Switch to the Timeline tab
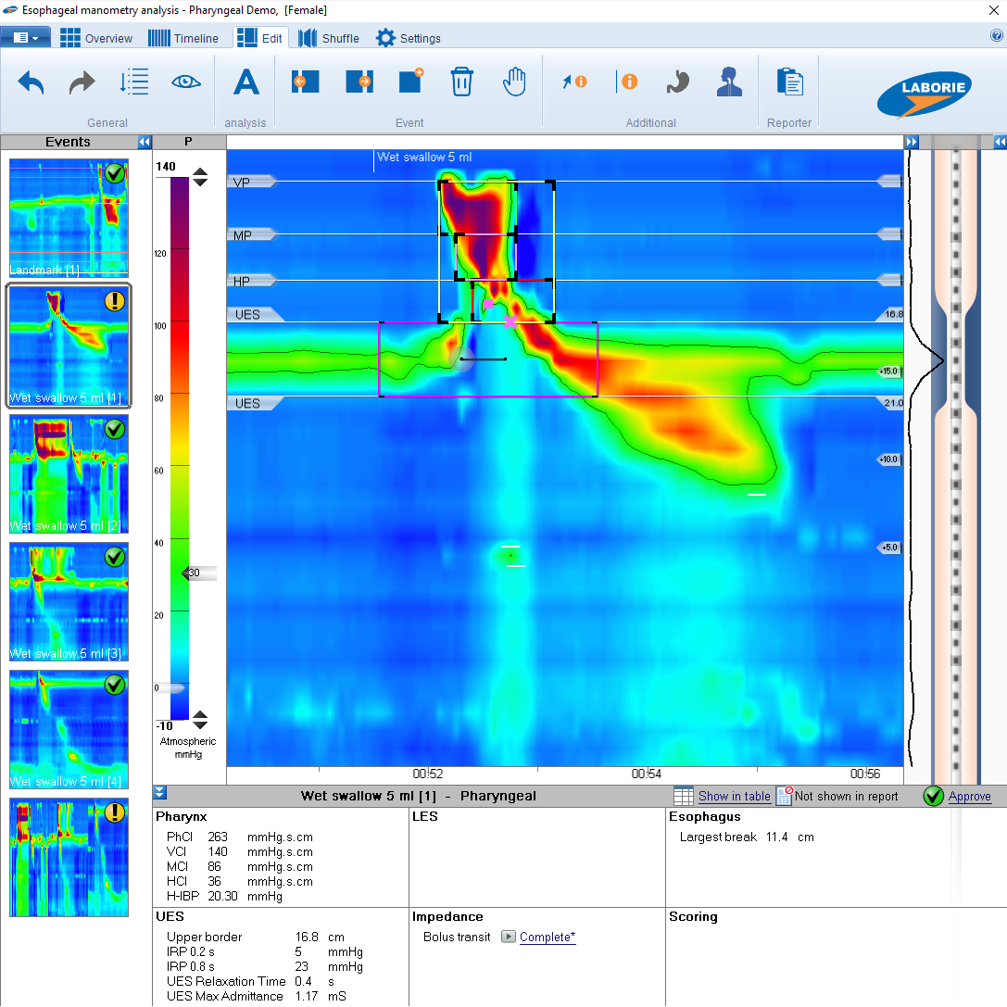This screenshot has width=1007, height=1007. tap(183, 38)
